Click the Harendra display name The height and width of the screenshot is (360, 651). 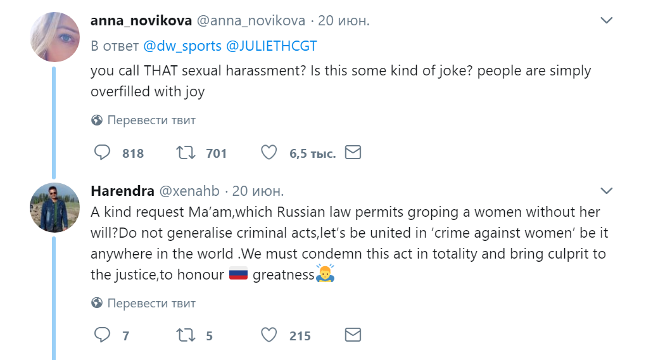pyautogui.click(x=122, y=191)
